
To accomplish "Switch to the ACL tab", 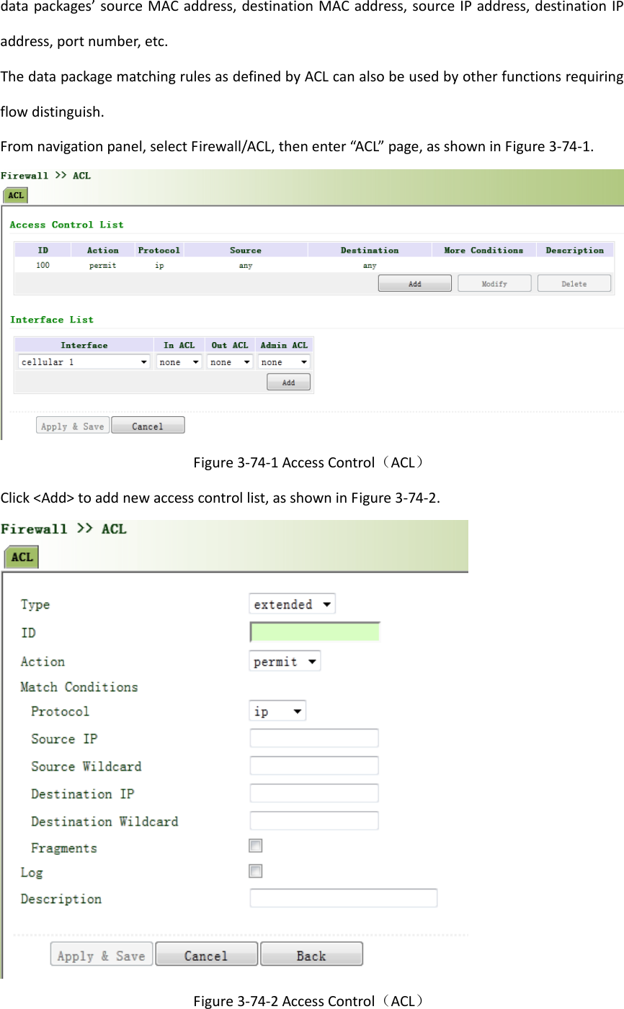I will 14,194.
